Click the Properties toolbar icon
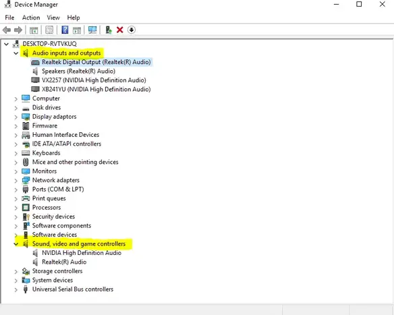The image size is (394, 315). (x=49, y=30)
